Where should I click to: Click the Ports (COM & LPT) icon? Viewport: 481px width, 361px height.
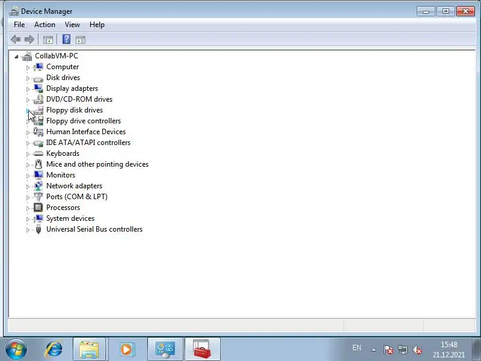pos(38,197)
